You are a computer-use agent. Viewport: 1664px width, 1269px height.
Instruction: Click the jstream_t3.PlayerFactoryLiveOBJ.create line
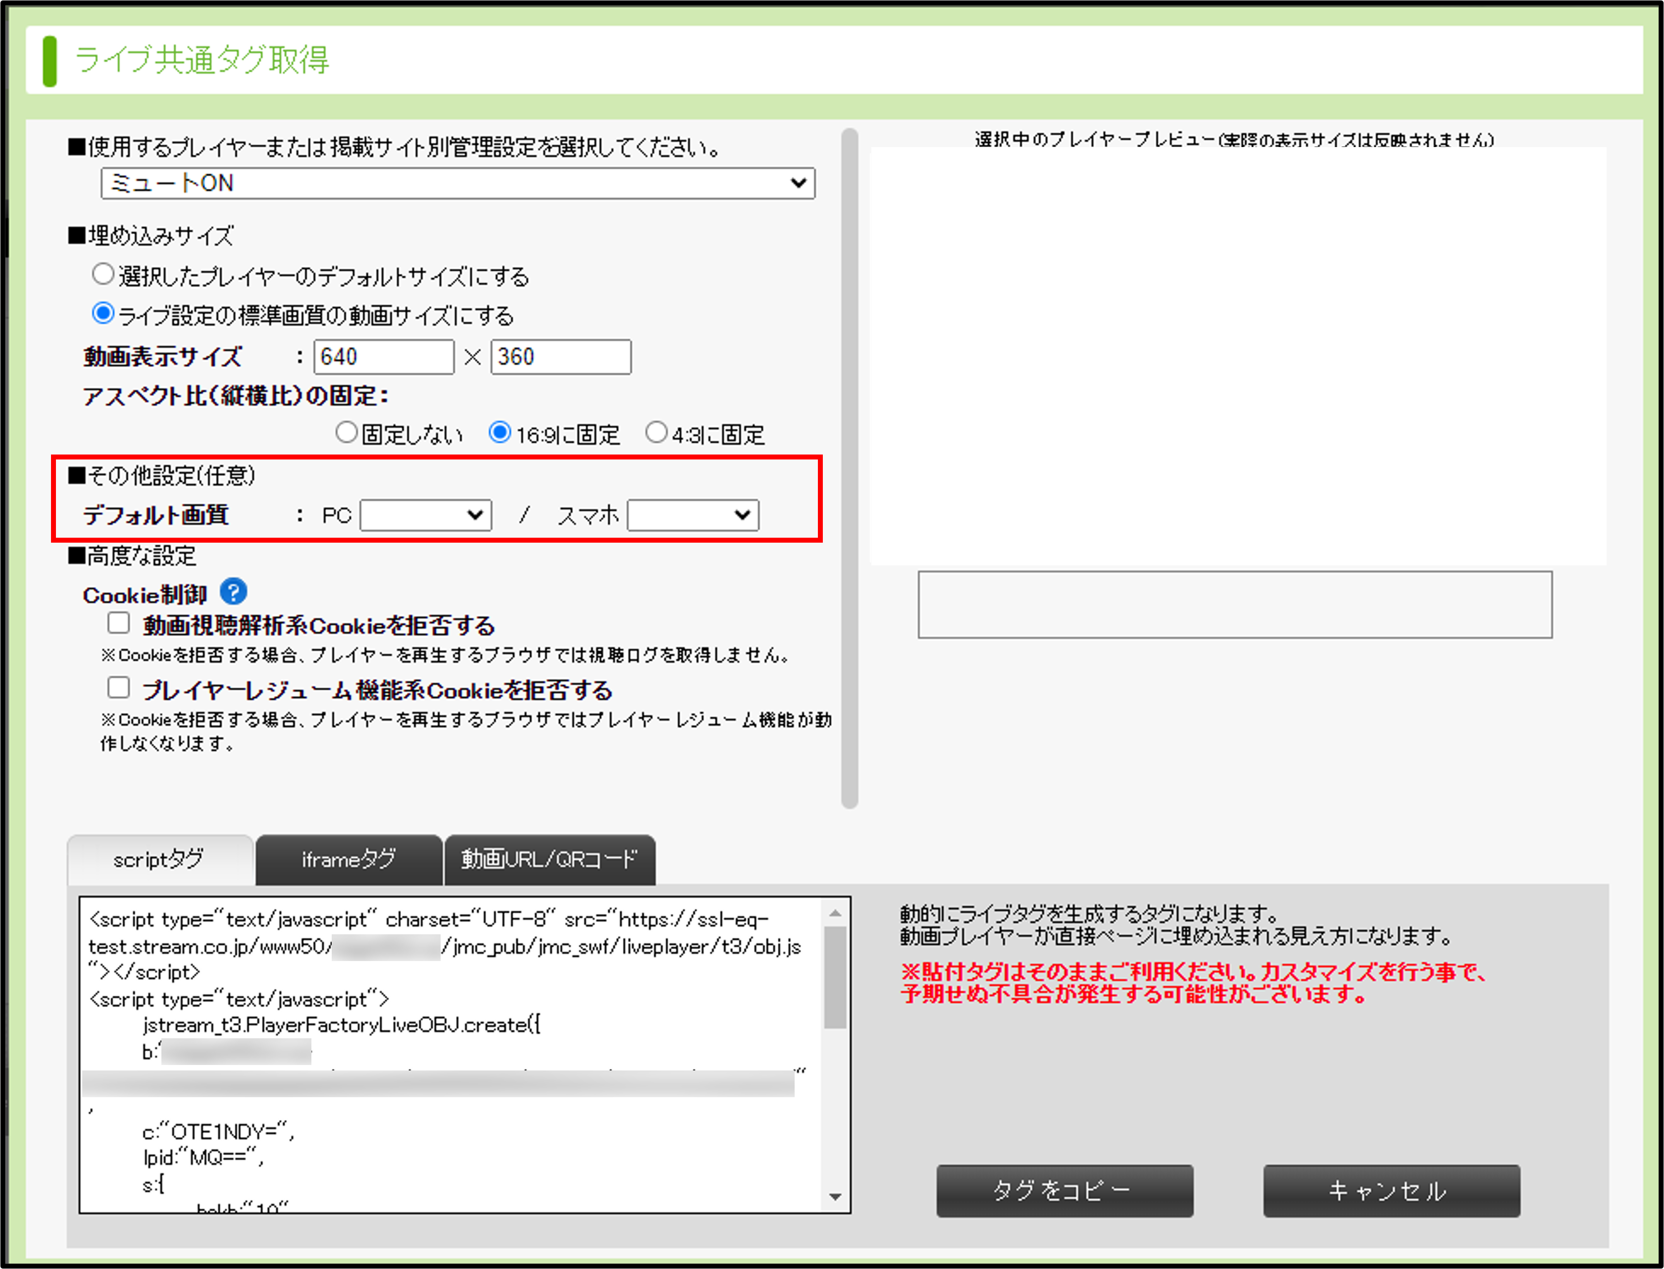click(x=342, y=1025)
